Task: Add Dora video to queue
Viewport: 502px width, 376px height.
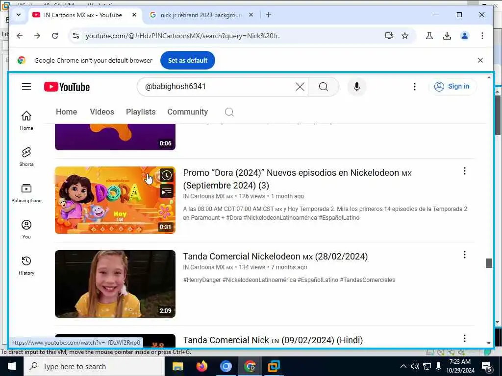Action: coord(166,191)
